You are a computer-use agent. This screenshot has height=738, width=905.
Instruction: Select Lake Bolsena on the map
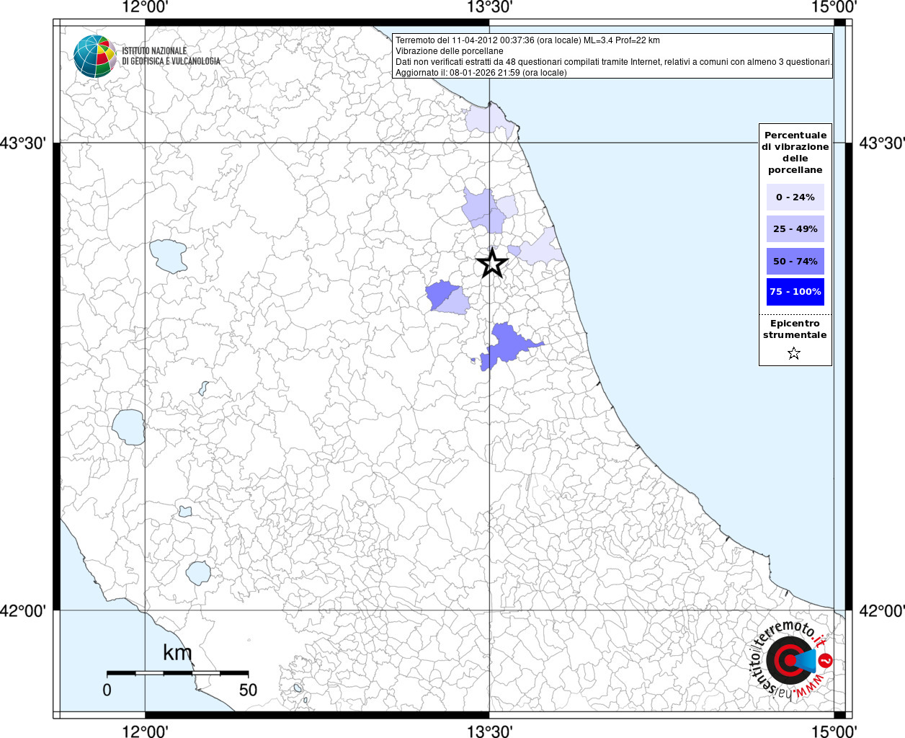(128, 427)
